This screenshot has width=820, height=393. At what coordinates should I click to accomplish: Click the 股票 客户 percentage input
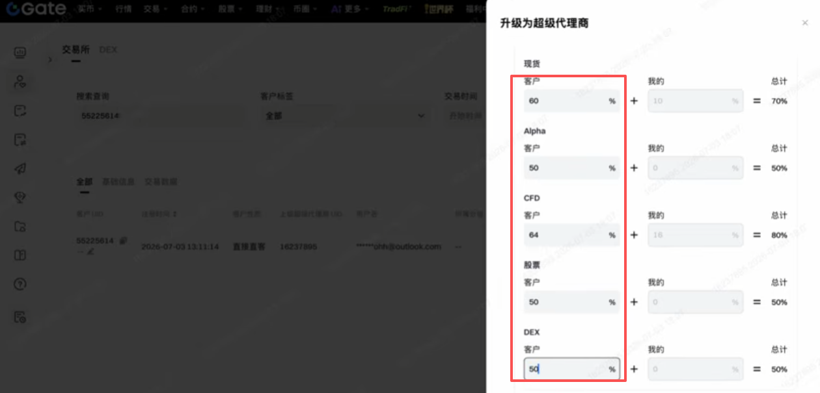coord(571,302)
